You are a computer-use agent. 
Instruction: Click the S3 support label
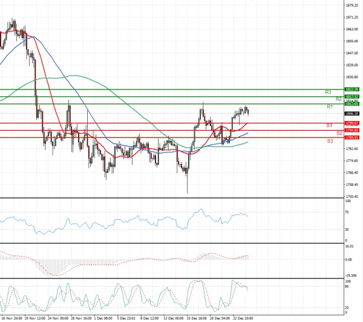(330, 141)
